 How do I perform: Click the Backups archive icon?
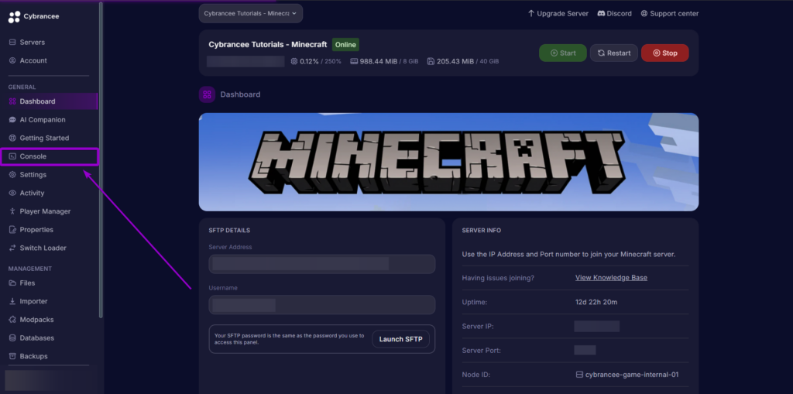click(12, 356)
